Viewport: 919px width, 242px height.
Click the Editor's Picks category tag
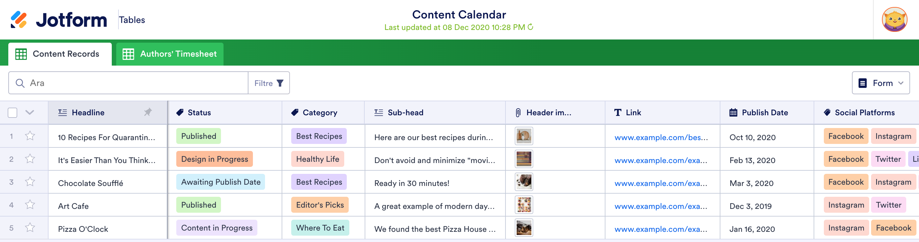[320, 205]
